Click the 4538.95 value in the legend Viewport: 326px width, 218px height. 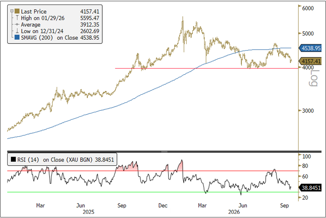[90, 37]
